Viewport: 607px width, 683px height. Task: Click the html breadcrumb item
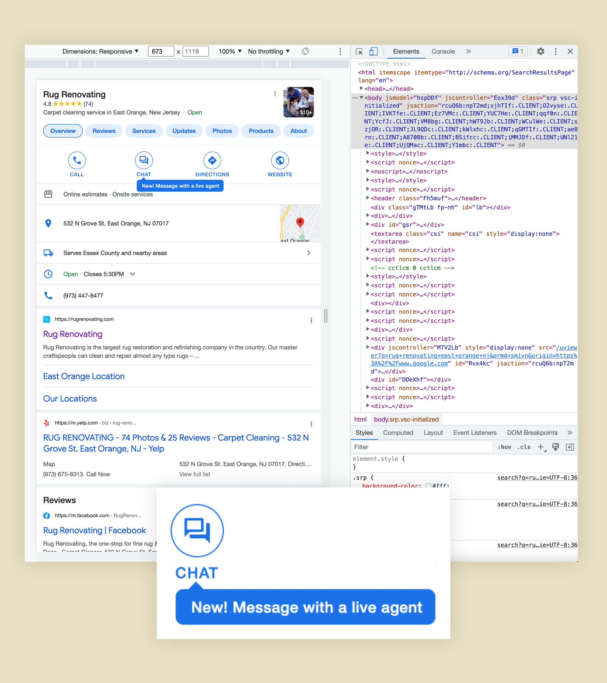click(360, 419)
